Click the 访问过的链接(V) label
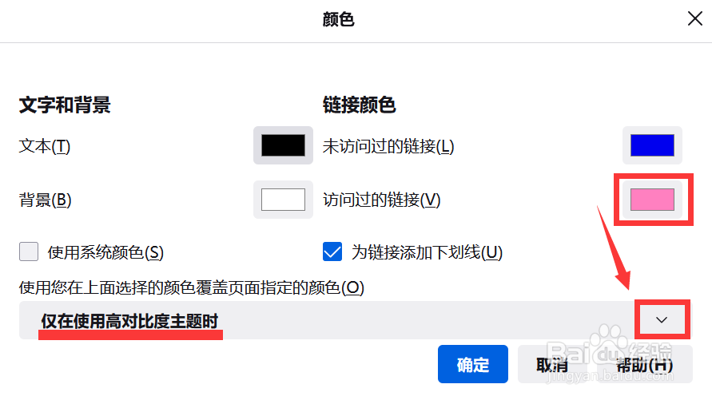The height and width of the screenshot is (400, 712). click(x=381, y=200)
